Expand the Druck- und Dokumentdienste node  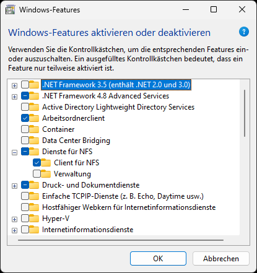(x=14, y=186)
